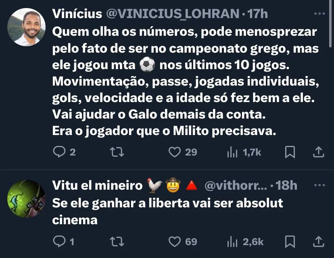
Task: Open the @vithorr... user handle
Action: click(236, 185)
